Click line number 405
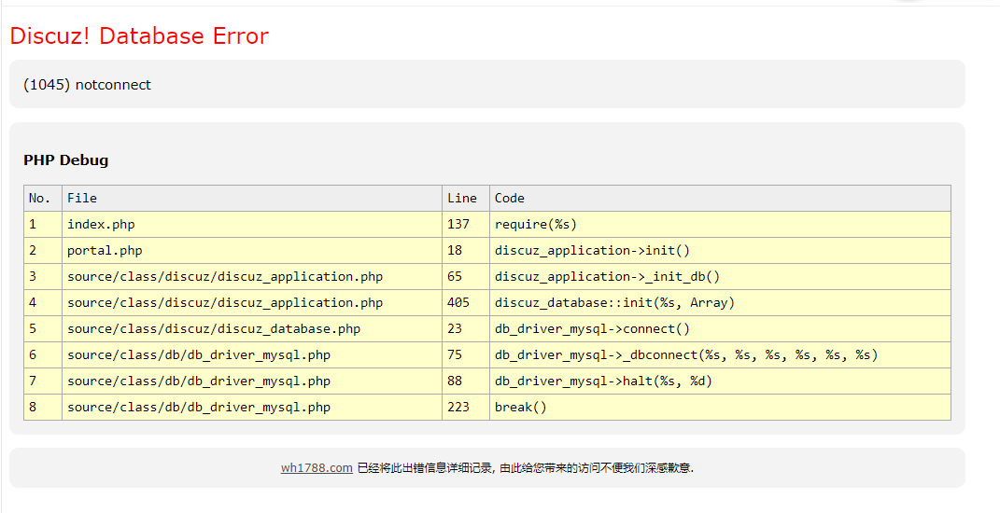The image size is (1000, 513). tap(466, 303)
